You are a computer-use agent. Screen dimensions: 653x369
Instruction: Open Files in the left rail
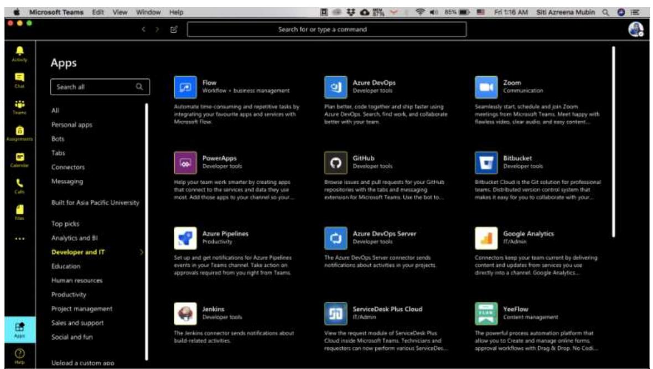19,212
